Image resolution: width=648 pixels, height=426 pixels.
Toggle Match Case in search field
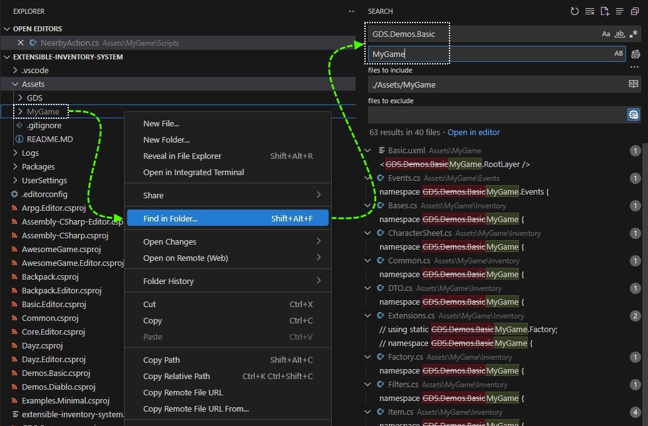[606, 34]
